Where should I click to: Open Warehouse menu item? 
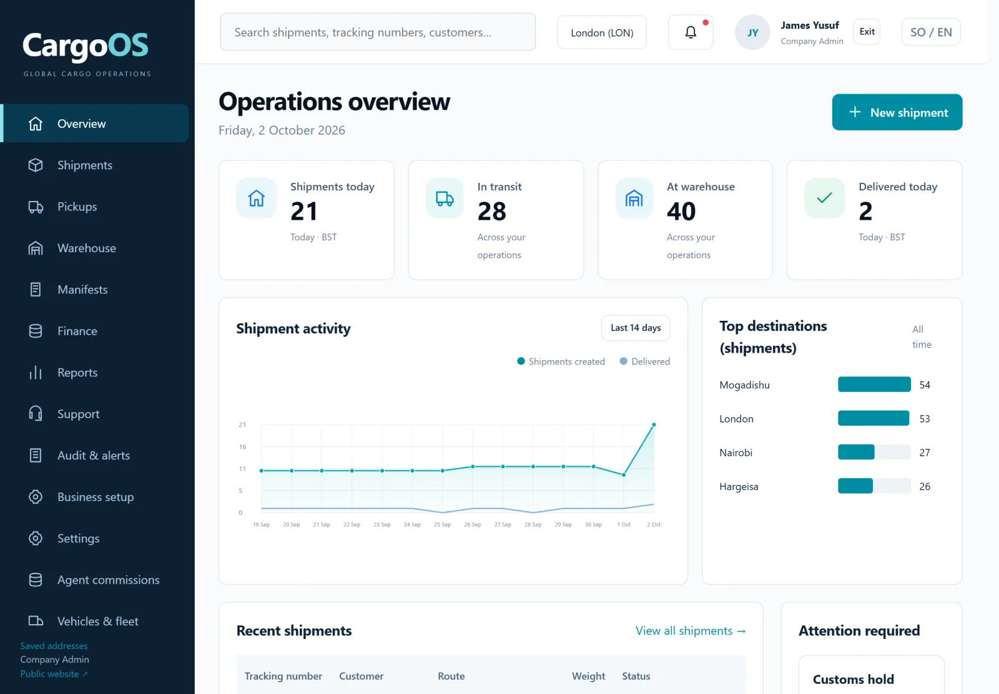coord(96,248)
